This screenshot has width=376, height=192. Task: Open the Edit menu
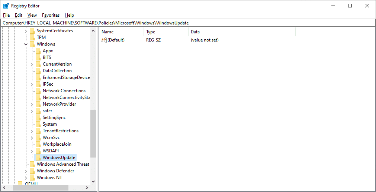pos(19,15)
